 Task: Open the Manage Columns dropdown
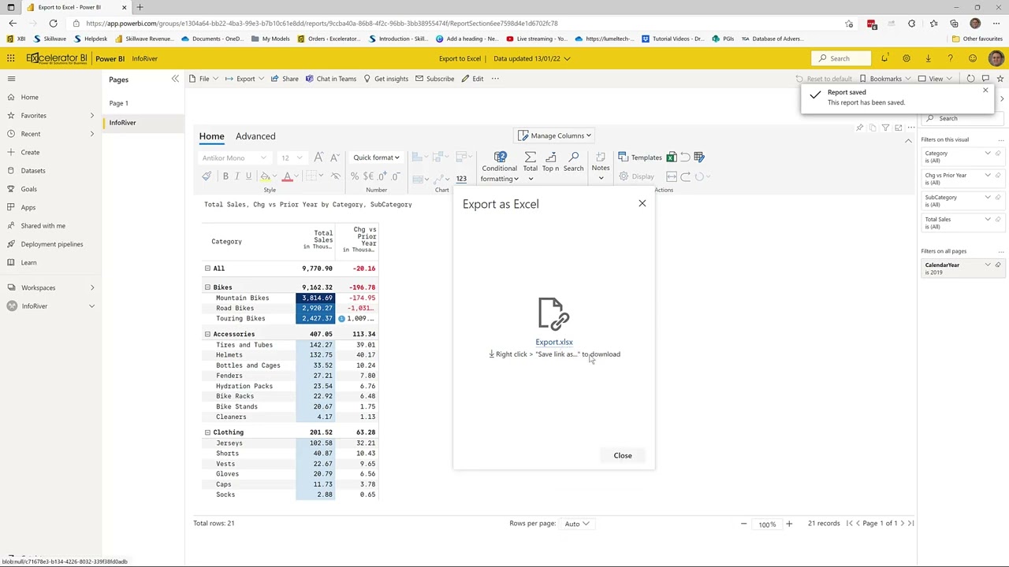(555, 135)
